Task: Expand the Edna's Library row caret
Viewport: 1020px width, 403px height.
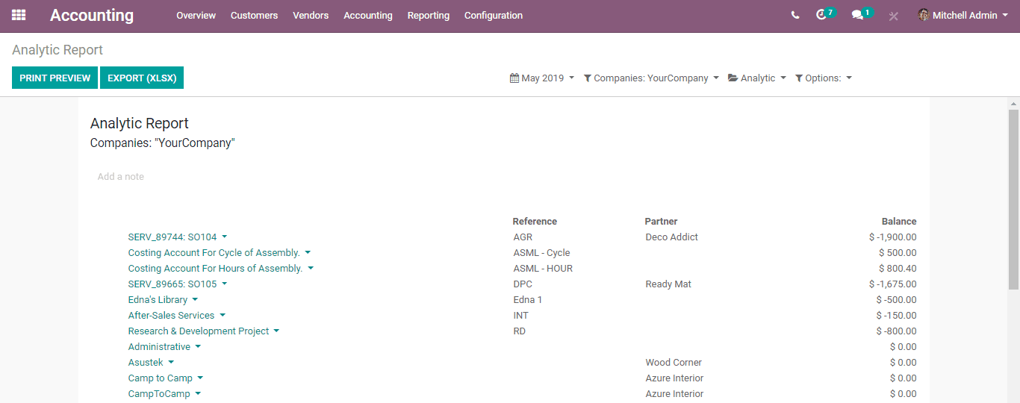Action: tap(195, 300)
